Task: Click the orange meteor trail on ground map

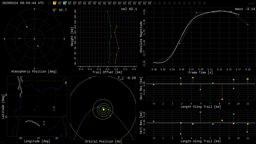Action: [35, 110]
